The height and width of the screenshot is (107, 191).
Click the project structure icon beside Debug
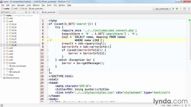click(184, 9)
